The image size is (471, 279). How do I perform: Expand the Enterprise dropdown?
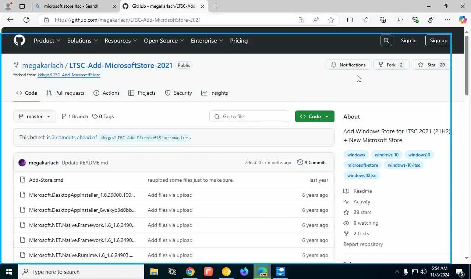click(x=207, y=40)
